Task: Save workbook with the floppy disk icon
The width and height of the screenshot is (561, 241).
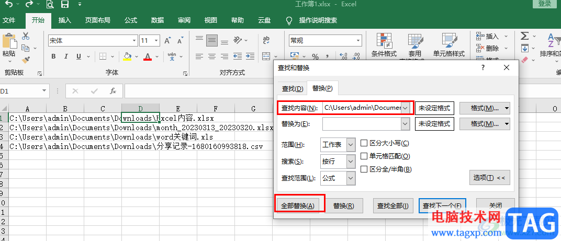Action: [65, 5]
